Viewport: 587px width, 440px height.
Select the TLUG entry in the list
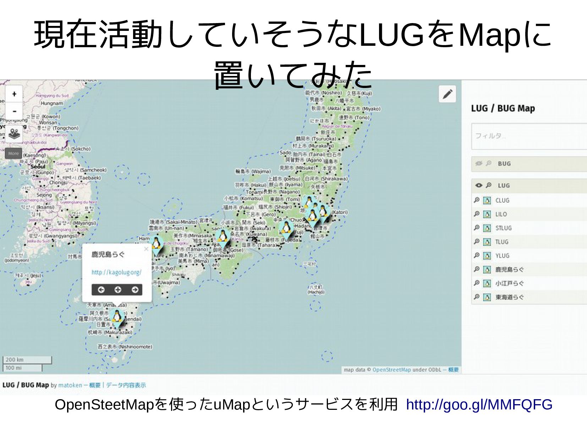point(502,242)
